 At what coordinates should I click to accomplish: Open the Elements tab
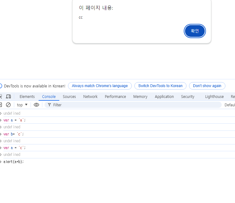pyautogui.click(x=27, y=96)
